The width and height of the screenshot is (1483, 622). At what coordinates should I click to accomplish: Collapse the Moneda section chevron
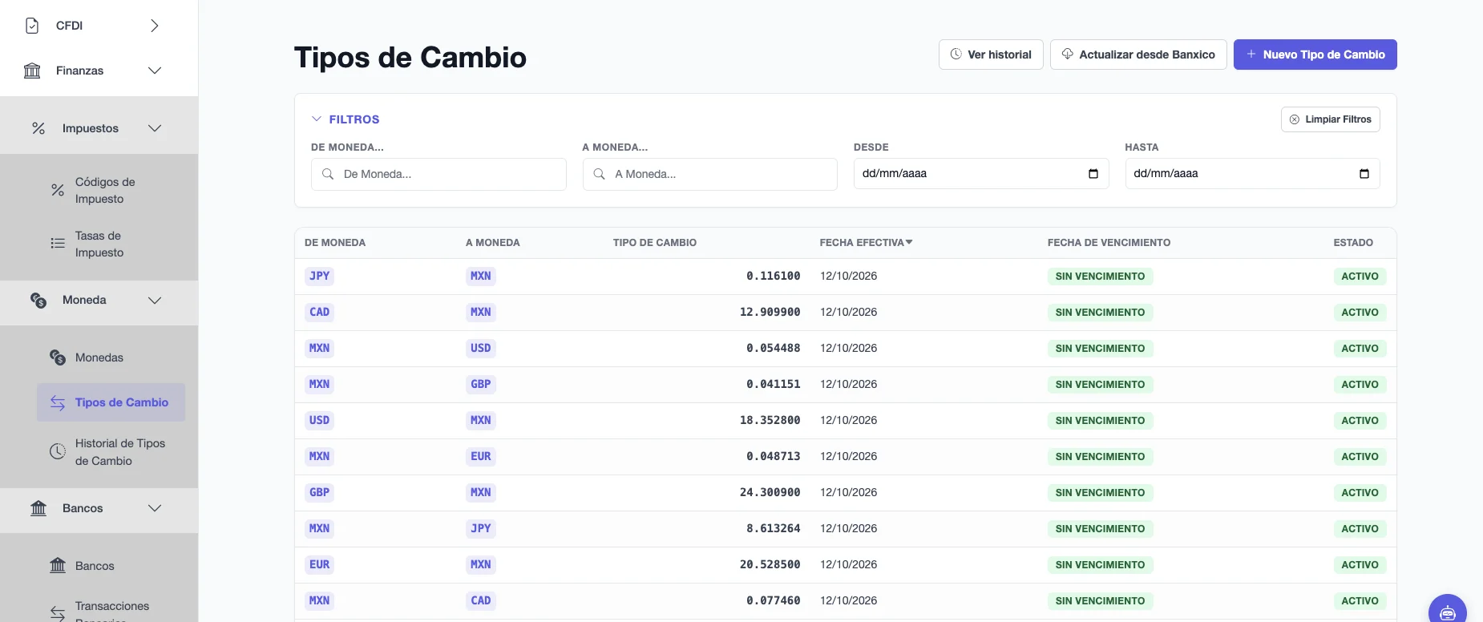tap(155, 300)
